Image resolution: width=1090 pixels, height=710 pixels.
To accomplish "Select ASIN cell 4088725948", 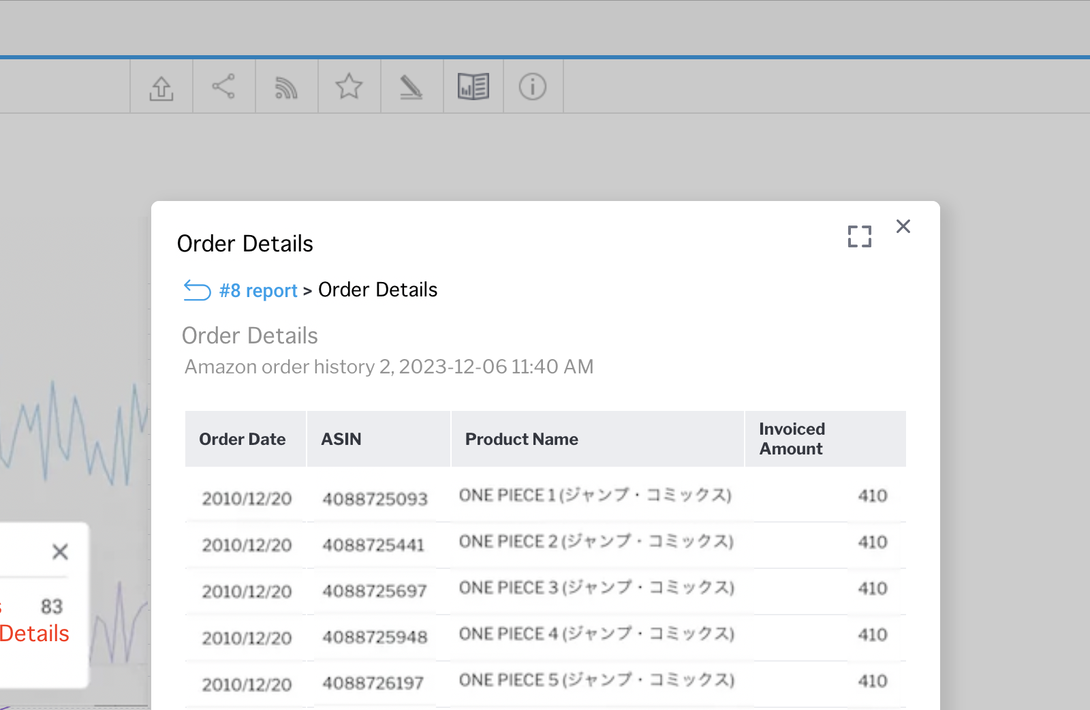I will pos(375,637).
